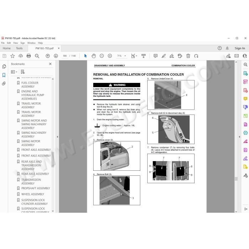Viewport: 249px width, 249px height.
Task: Open REAR AXLE ASSEMBLY bookmark
Action: click(35, 174)
